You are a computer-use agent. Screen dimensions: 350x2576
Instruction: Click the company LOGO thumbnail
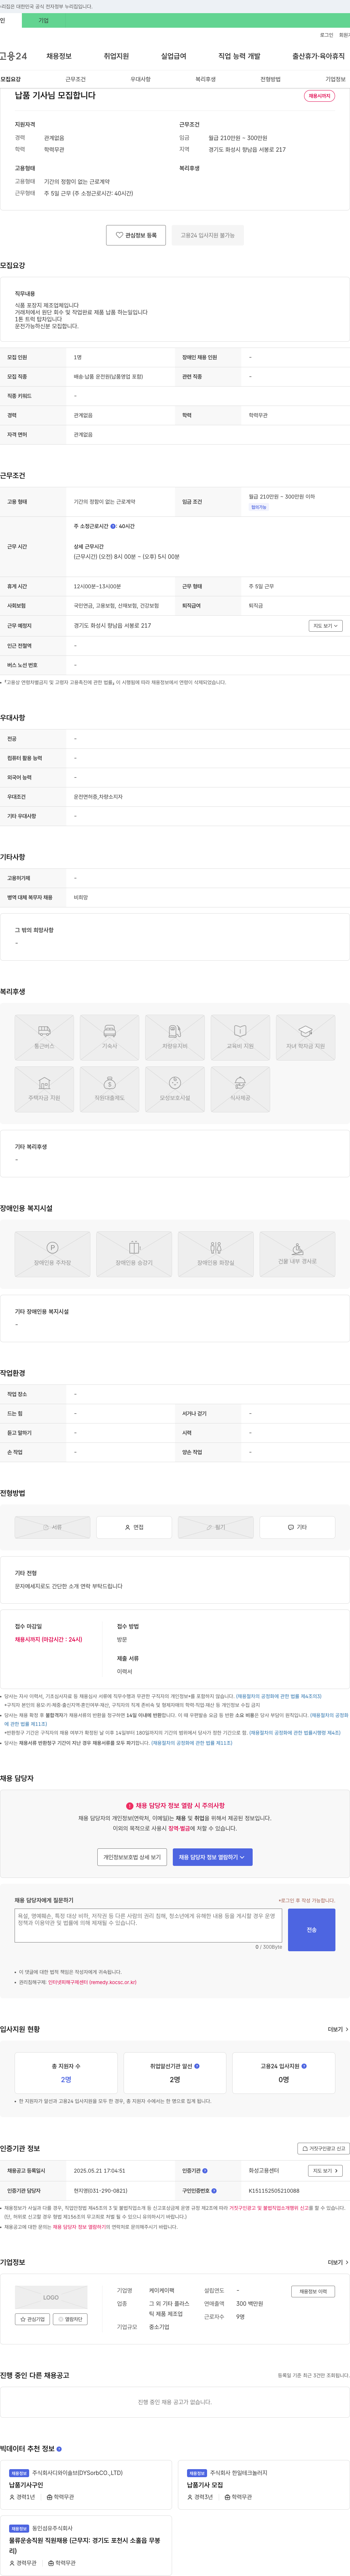(51, 2297)
